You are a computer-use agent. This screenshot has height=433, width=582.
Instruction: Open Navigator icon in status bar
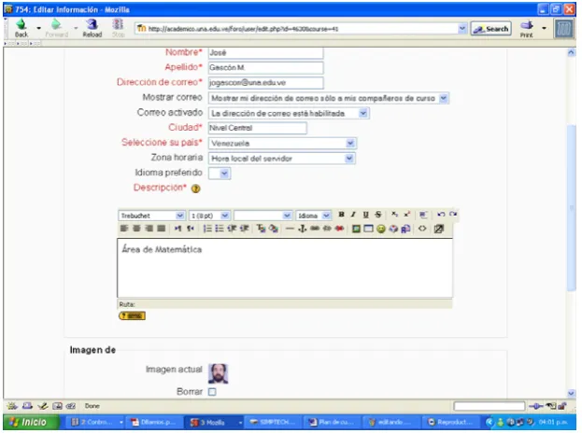click(12, 406)
